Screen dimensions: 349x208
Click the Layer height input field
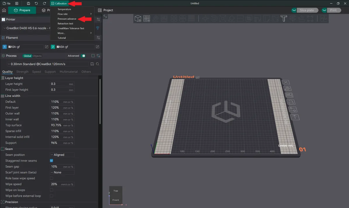click(x=62, y=84)
